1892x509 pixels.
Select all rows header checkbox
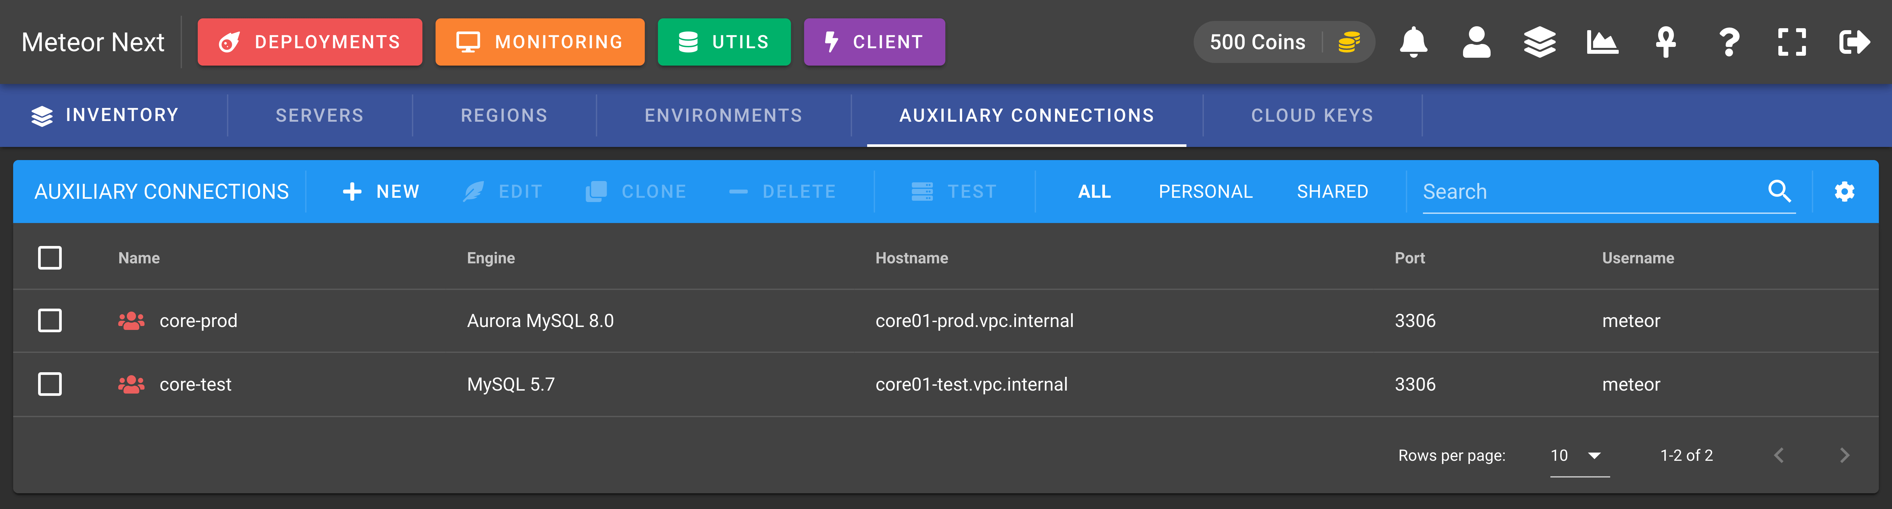[50, 257]
